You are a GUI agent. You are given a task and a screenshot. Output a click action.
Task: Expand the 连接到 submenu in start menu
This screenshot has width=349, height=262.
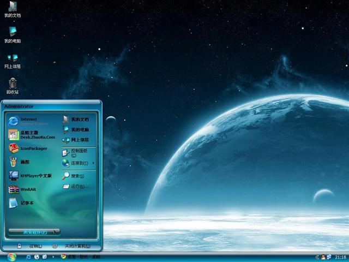pos(79,163)
